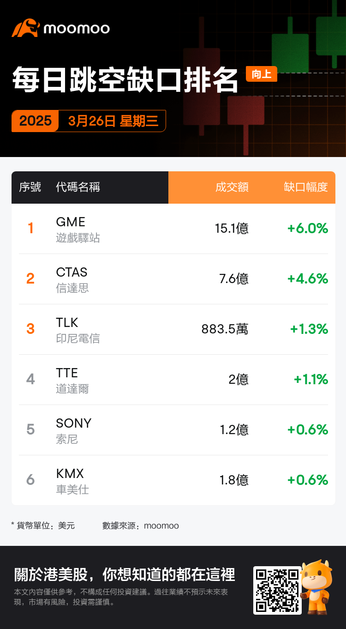Sort by 缺口幅度 column header
This screenshot has width=346, height=629.
(x=305, y=187)
